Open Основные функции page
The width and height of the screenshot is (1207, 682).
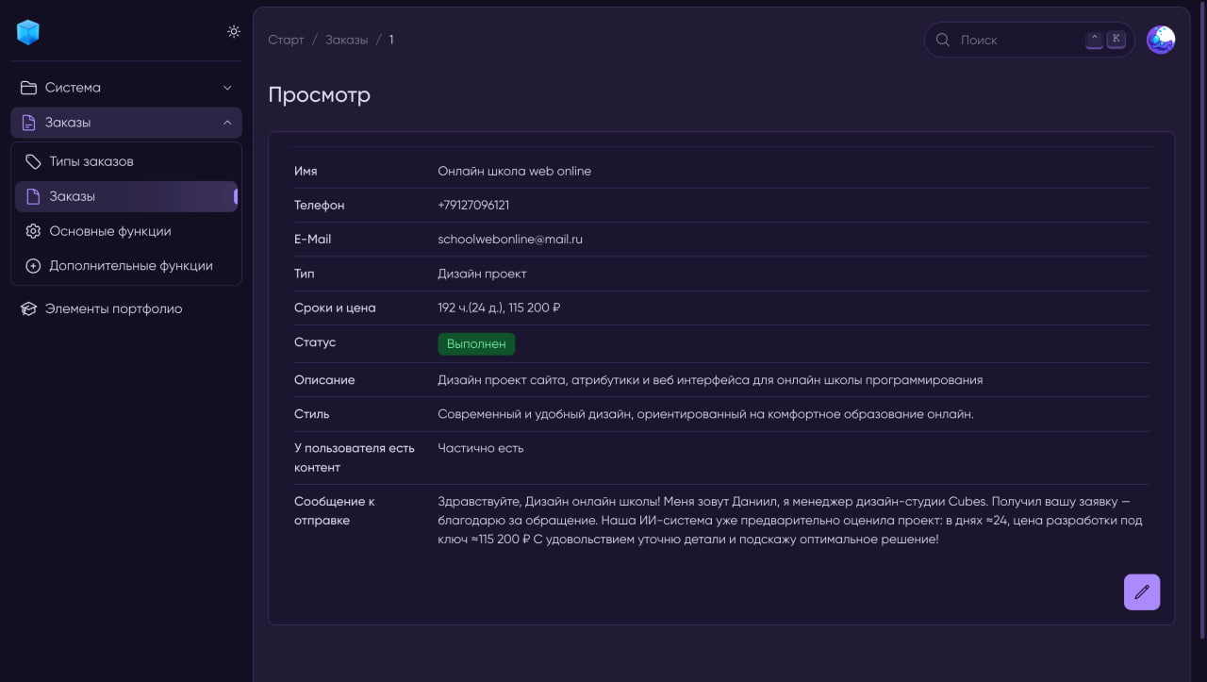point(110,231)
